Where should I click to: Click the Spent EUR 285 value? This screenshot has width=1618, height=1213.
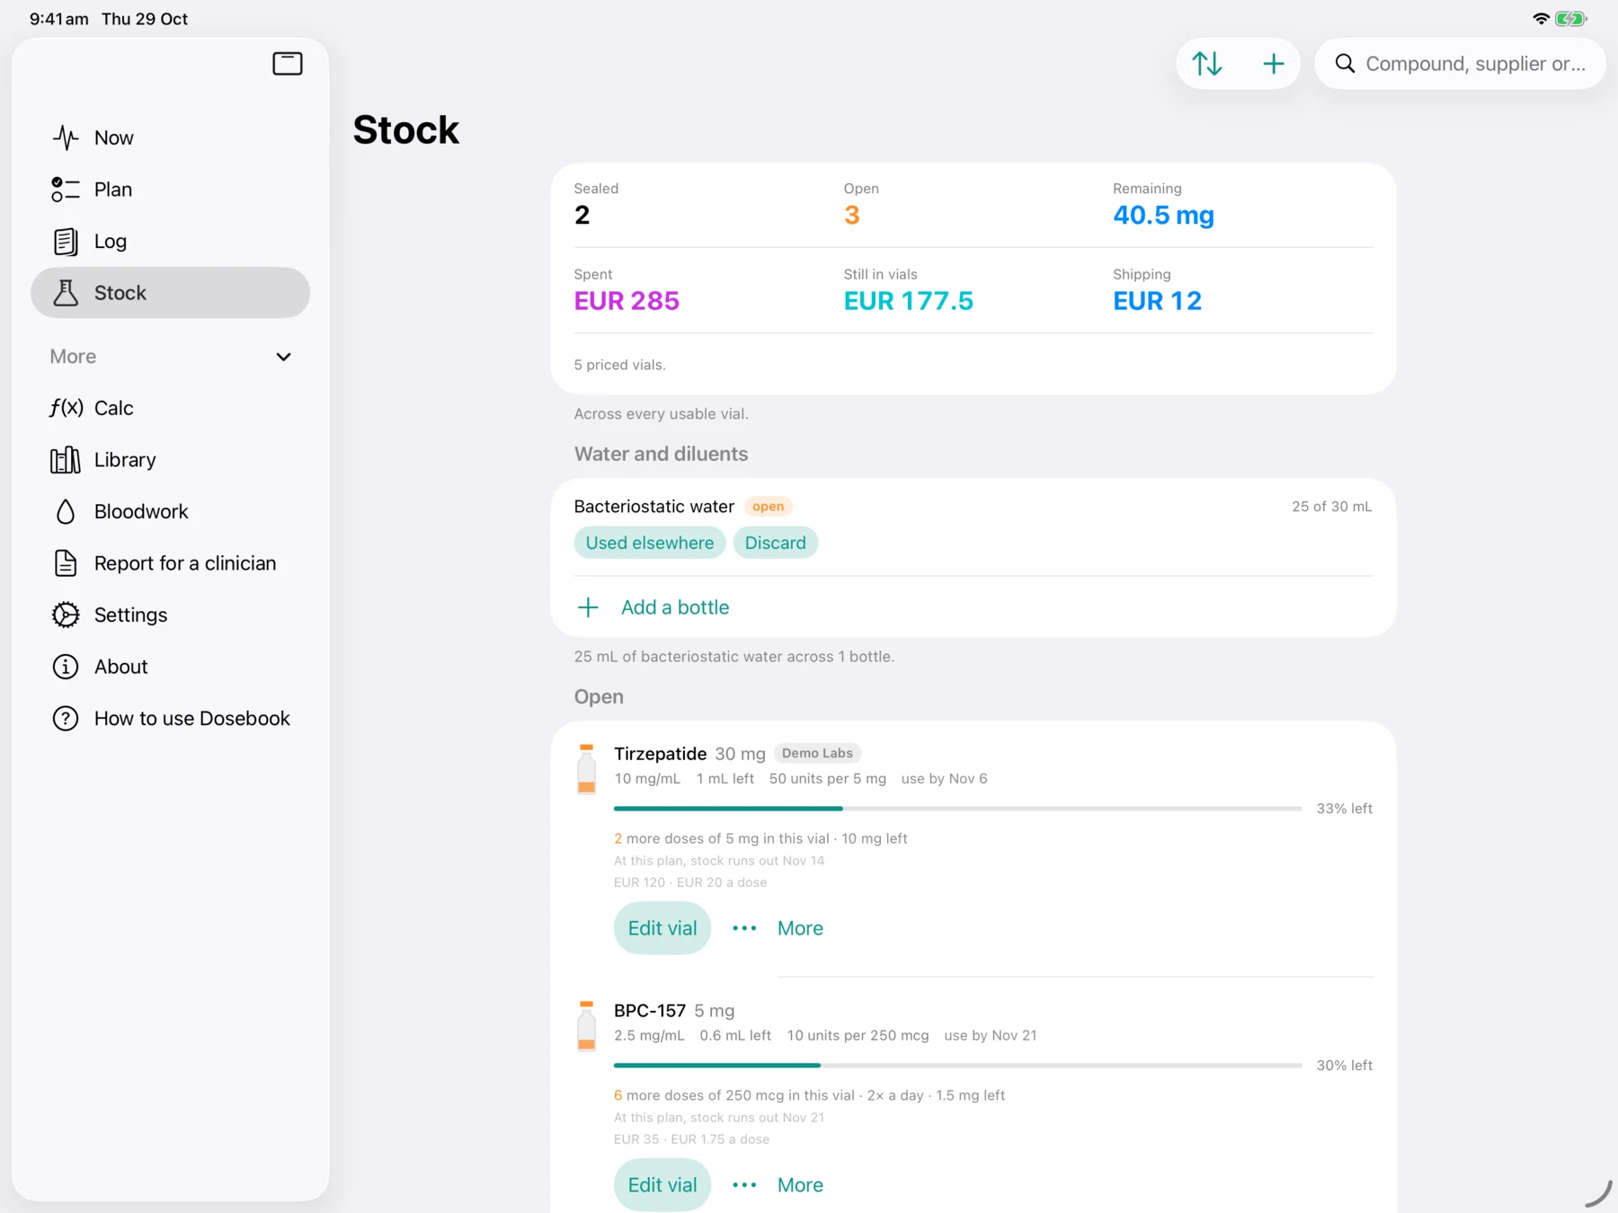pyautogui.click(x=627, y=301)
